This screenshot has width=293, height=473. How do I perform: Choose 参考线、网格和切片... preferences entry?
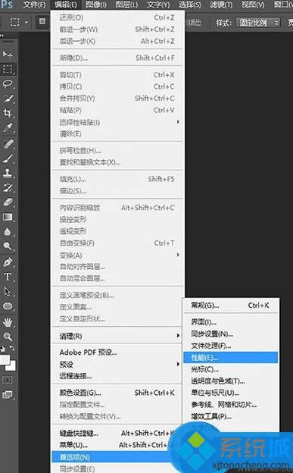pyautogui.click(x=230, y=405)
